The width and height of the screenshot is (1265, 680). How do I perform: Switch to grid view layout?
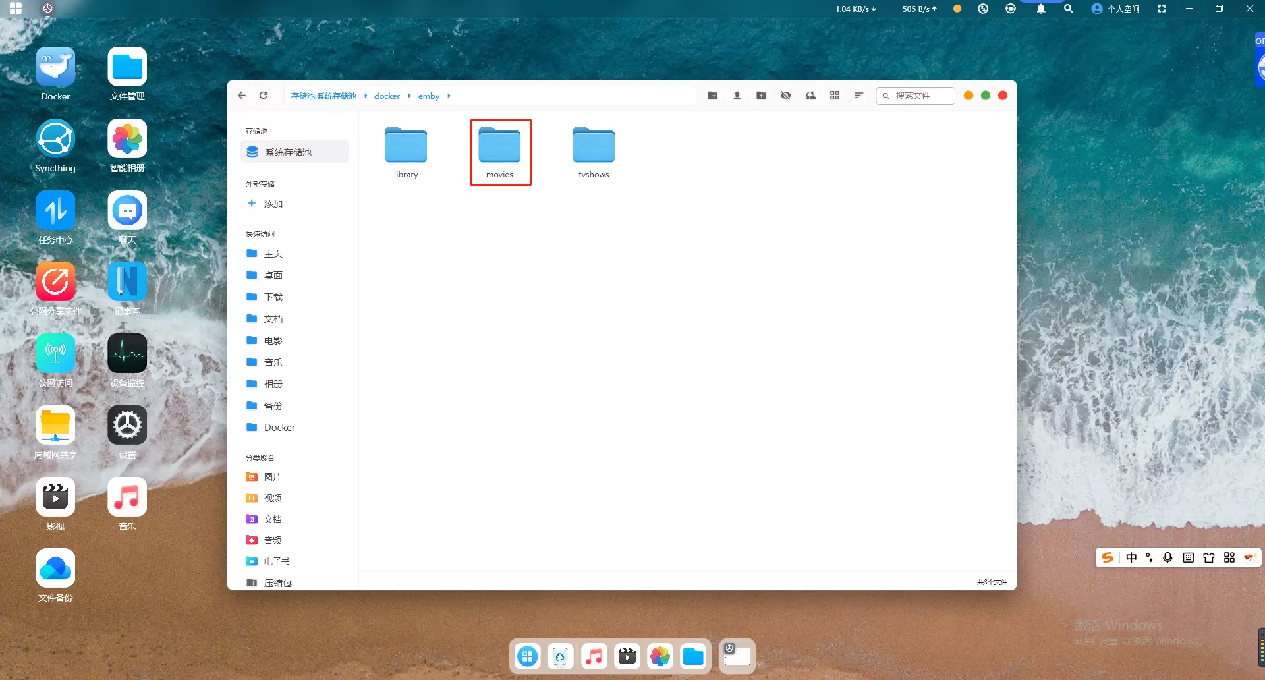[x=834, y=96]
